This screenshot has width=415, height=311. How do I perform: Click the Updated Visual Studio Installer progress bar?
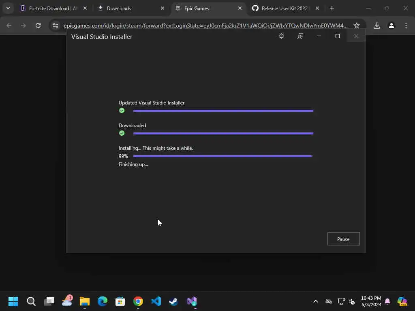tap(223, 111)
